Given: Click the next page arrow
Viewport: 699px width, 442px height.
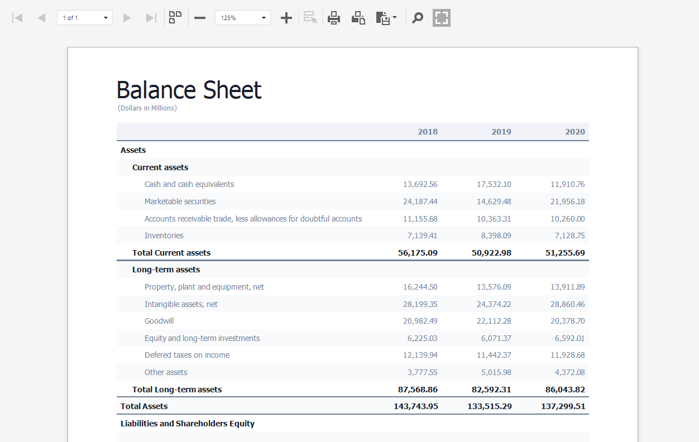Looking at the screenshot, I should coord(127,18).
